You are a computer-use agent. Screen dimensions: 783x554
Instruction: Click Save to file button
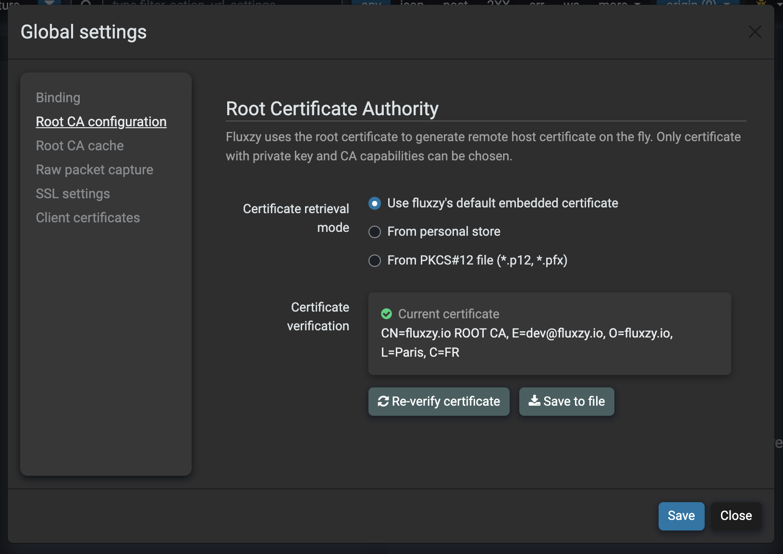click(567, 401)
